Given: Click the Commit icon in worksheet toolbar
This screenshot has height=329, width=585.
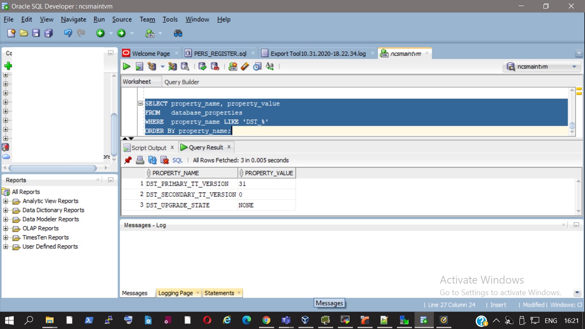Looking at the screenshot, I should click(x=203, y=66).
